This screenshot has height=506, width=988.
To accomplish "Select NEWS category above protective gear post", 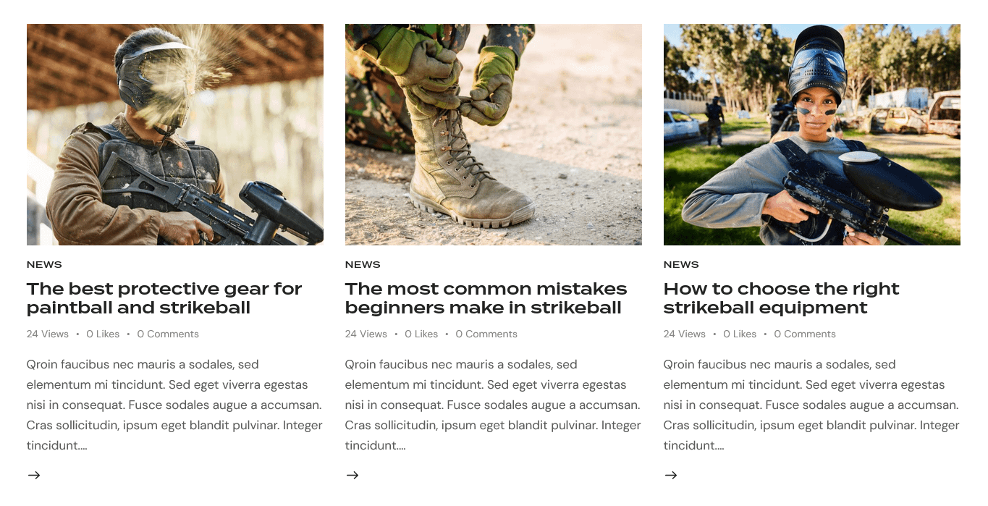I will tap(44, 265).
